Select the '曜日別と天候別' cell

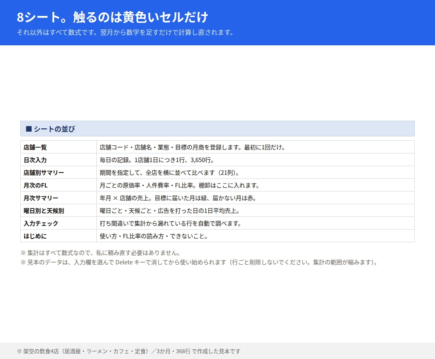pos(59,211)
